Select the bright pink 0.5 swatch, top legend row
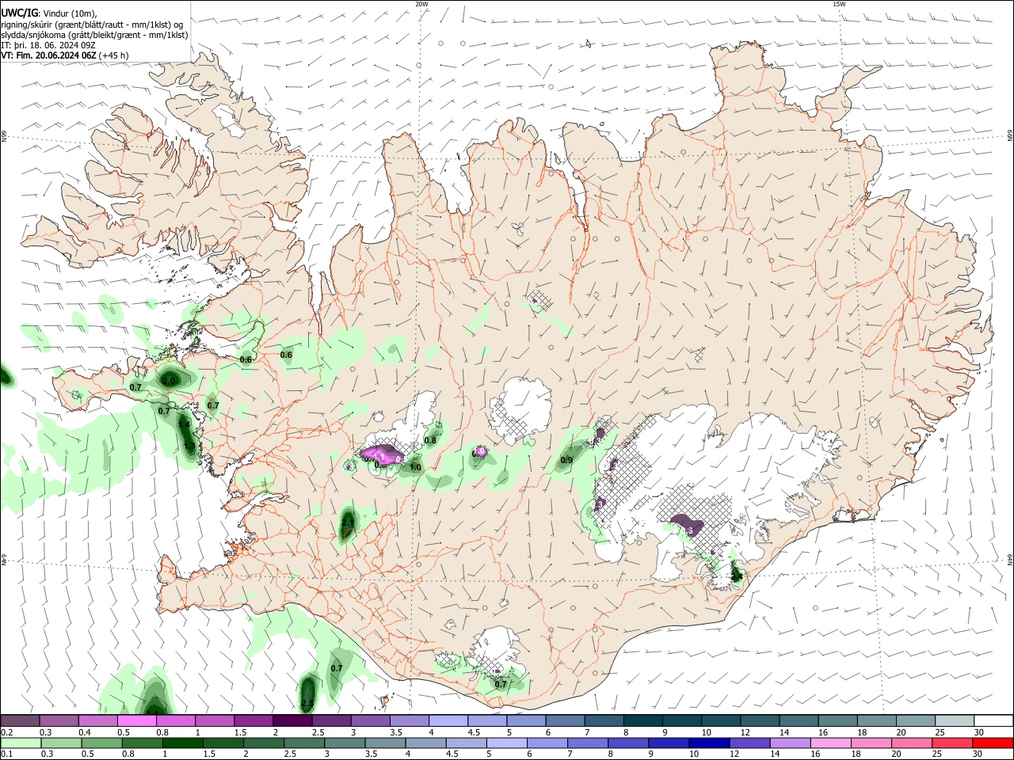This screenshot has height=760, width=1014. (136, 721)
